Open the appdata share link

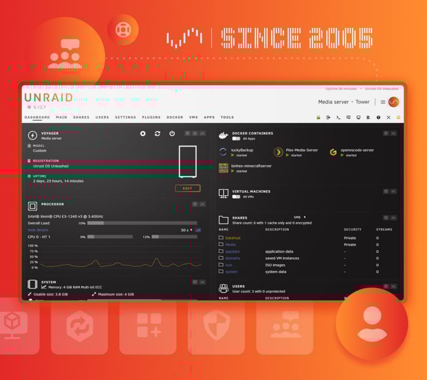pos(232,251)
